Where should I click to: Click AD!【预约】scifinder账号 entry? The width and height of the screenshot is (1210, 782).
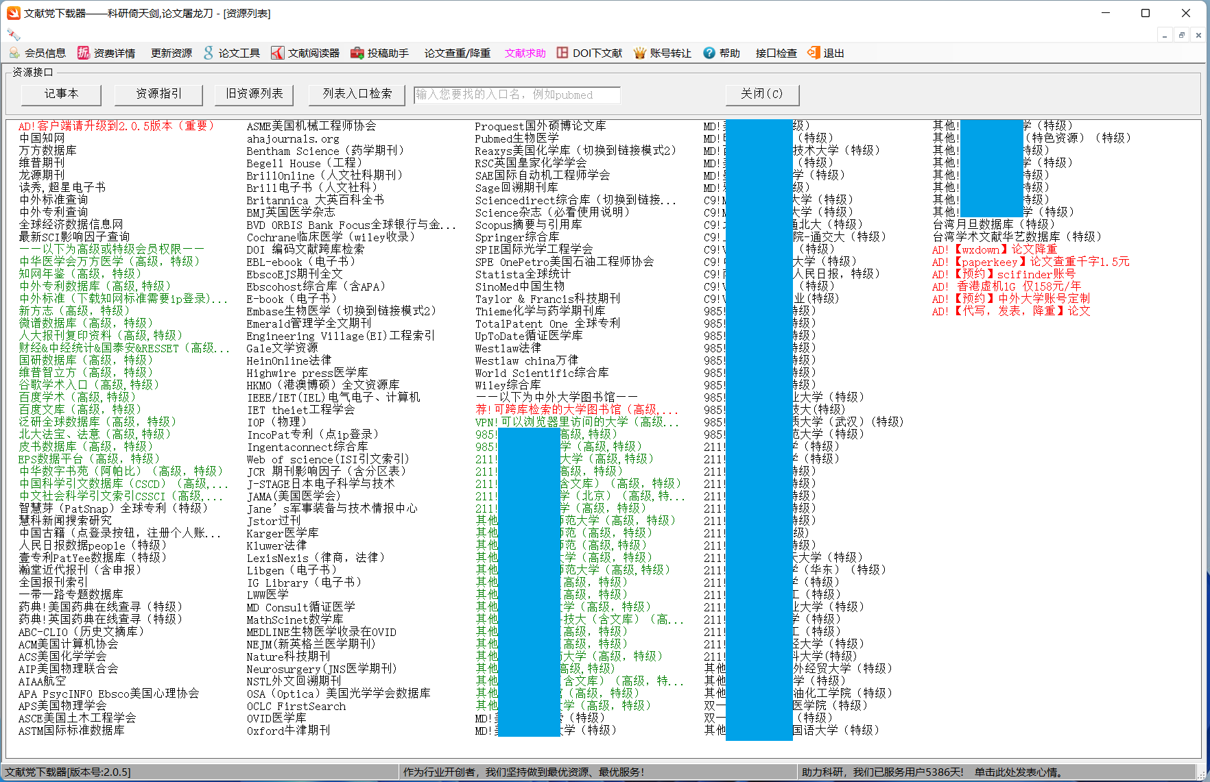(1004, 274)
